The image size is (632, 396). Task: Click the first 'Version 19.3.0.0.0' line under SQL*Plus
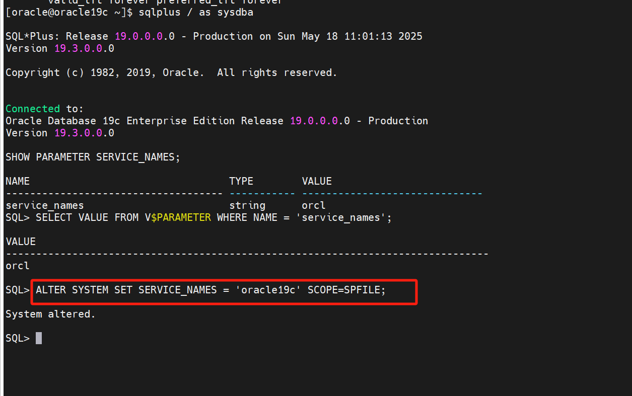point(60,48)
